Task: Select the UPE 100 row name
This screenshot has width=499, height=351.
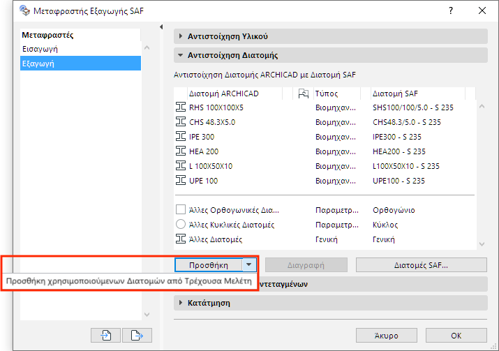Action: [x=203, y=181]
